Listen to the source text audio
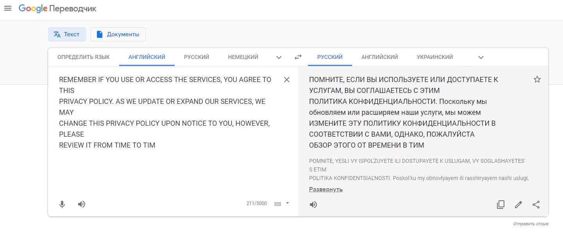563x237 pixels. (x=82, y=204)
